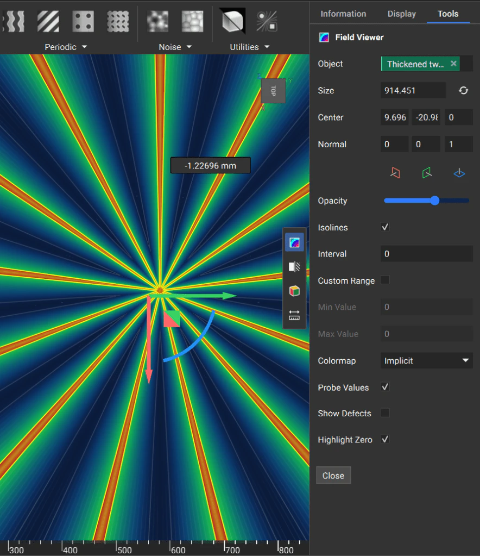This screenshot has height=556, width=480.
Task: Activate the section cut viewport icon
Action: click(294, 267)
